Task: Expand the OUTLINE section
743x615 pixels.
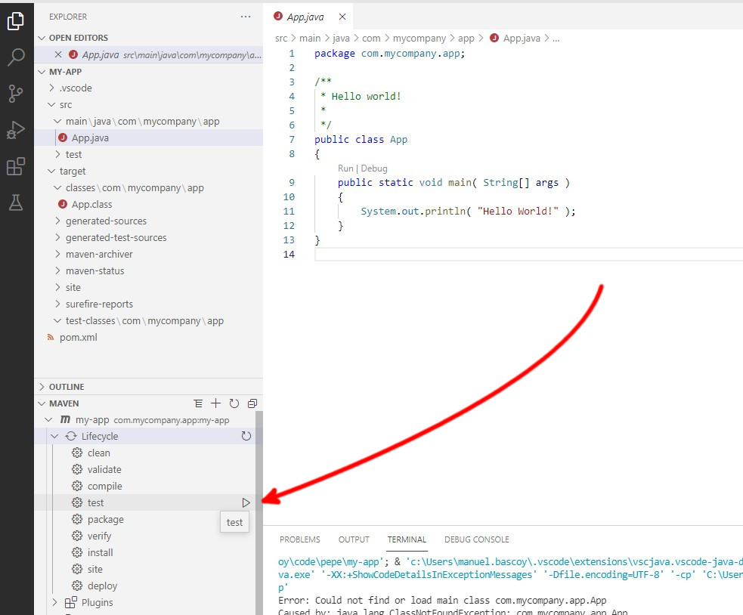Action: click(67, 387)
